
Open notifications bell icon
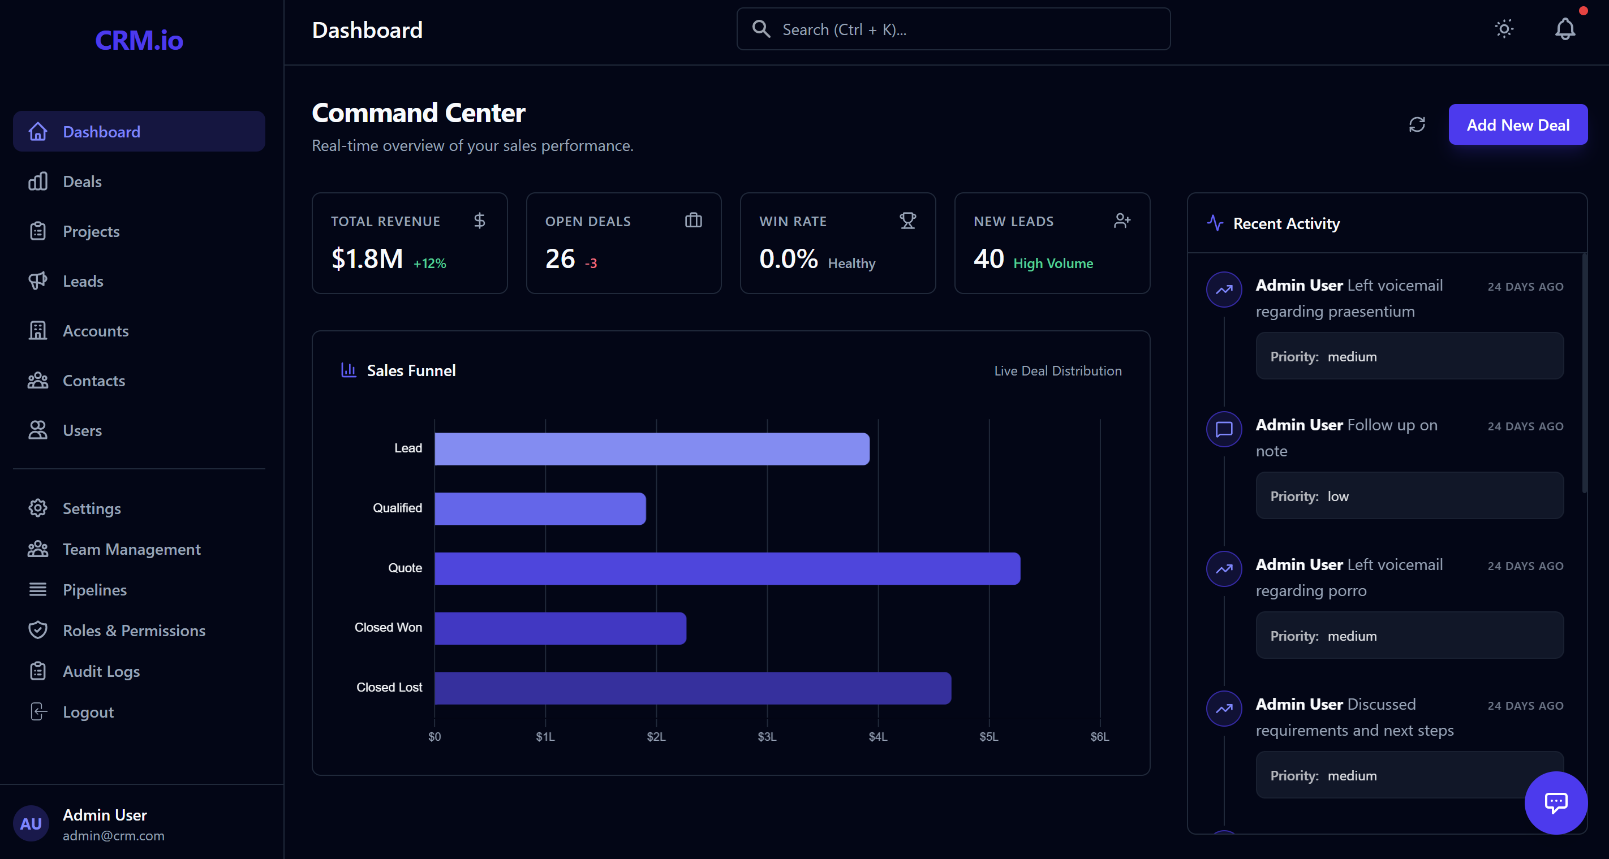(x=1565, y=29)
